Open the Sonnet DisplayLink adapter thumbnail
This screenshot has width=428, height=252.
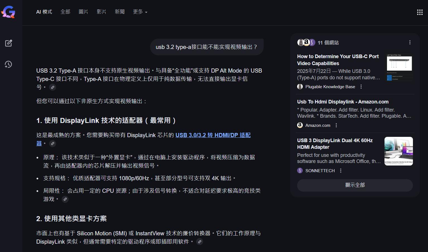point(399,151)
